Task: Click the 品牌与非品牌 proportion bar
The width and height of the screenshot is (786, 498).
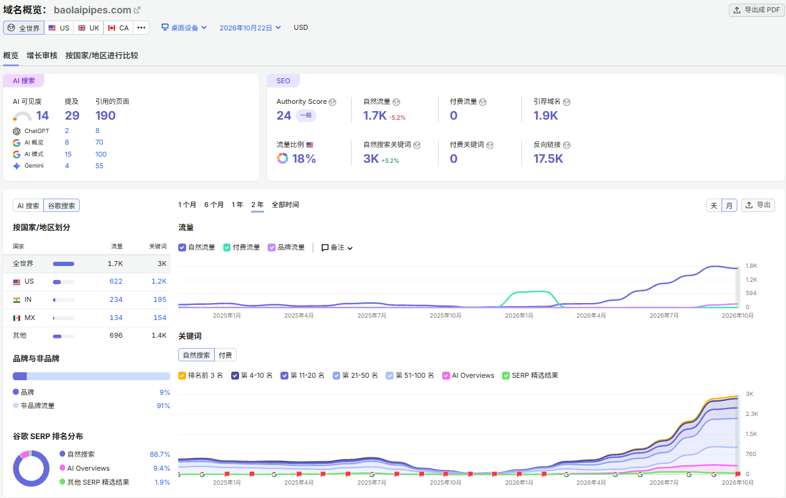Action: [91, 377]
